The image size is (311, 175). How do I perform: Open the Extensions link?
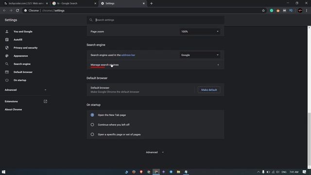pyautogui.click(x=11, y=102)
